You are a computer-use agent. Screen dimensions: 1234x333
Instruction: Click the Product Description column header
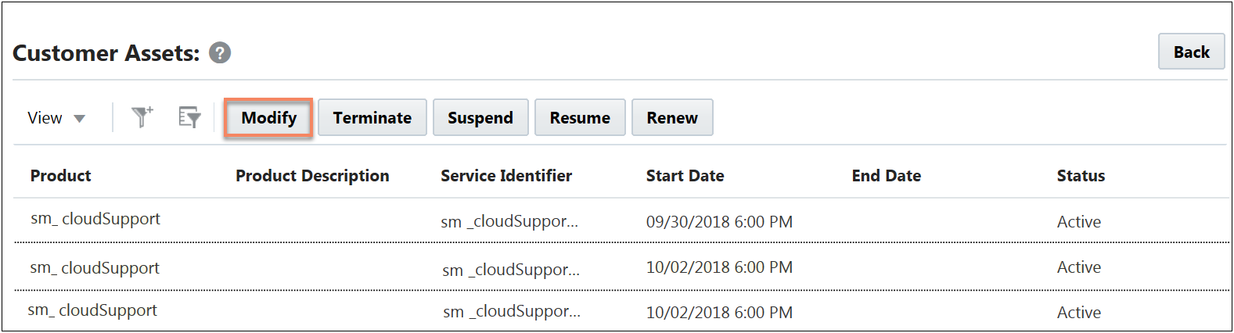(x=312, y=176)
